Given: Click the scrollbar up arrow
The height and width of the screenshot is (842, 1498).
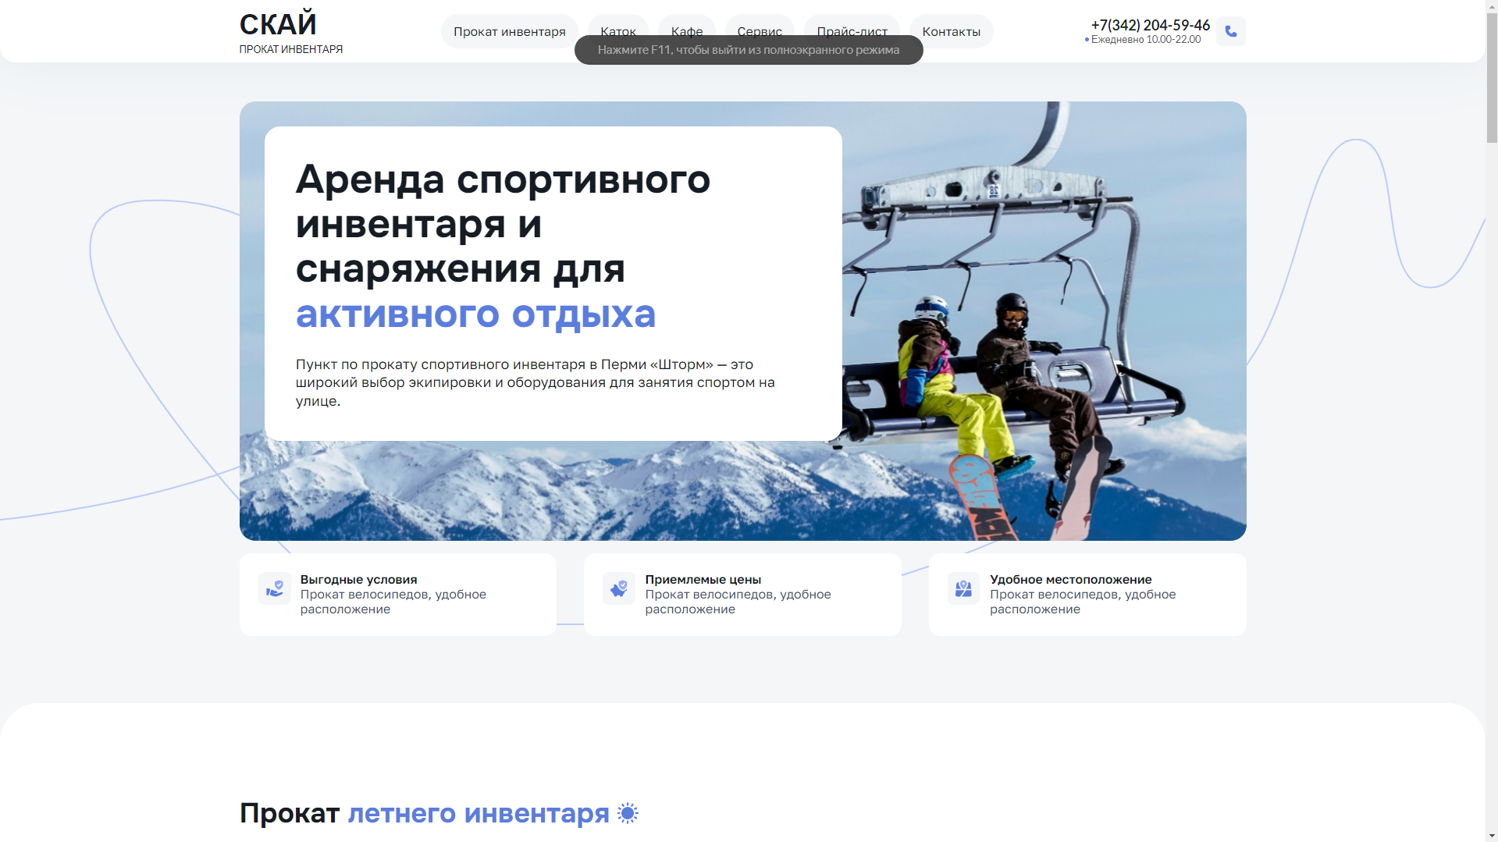Looking at the screenshot, I should (x=1492, y=6).
